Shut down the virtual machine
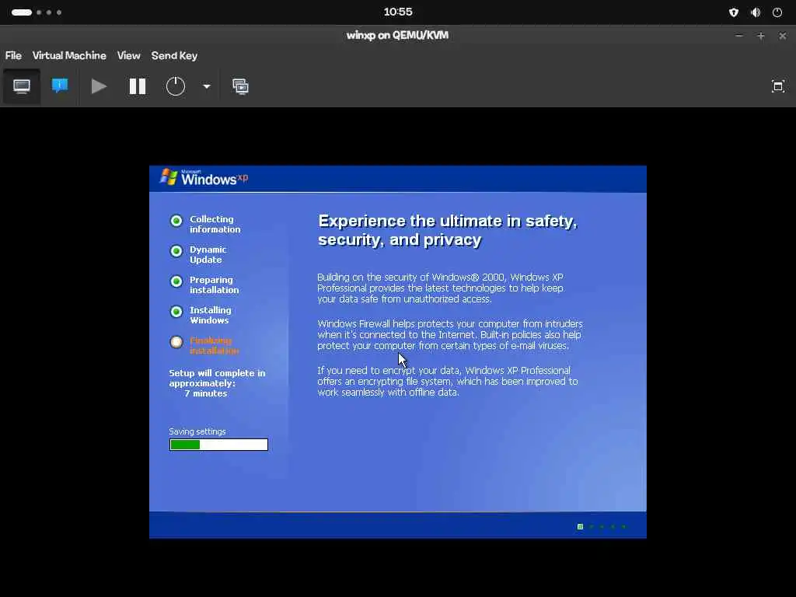Image resolution: width=796 pixels, height=597 pixels. point(176,86)
